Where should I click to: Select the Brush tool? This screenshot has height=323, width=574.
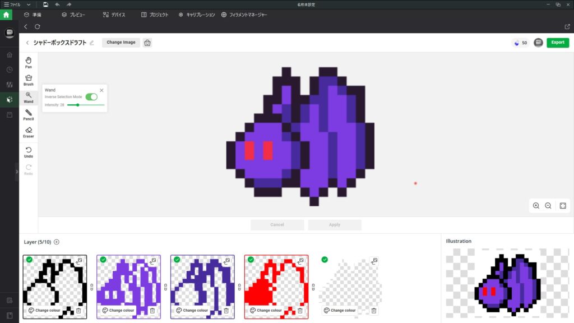[x=28, y=80]
